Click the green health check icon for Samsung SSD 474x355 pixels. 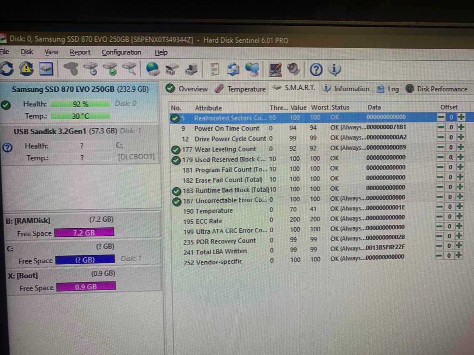pyautogui.click(x=6, y=105)
